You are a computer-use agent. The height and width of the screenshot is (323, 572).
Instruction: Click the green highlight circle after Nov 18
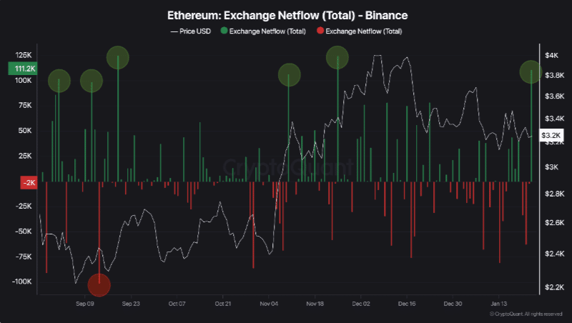337,57
